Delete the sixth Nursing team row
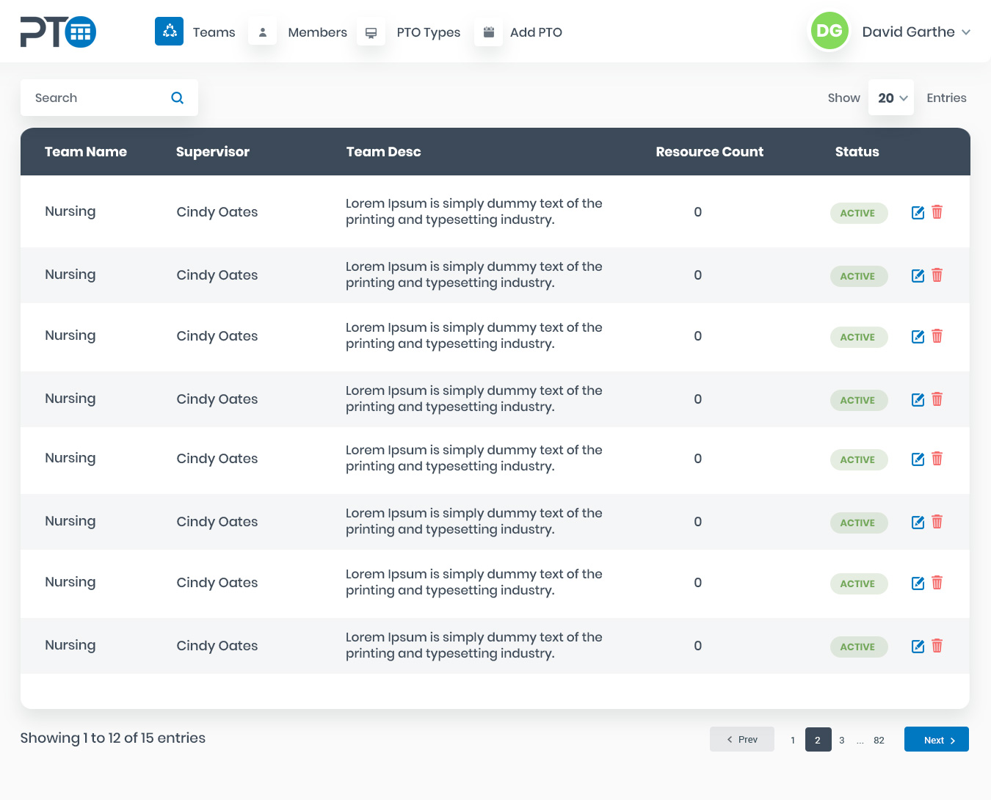This screenshot has width=991, height=800. (937, 522)
